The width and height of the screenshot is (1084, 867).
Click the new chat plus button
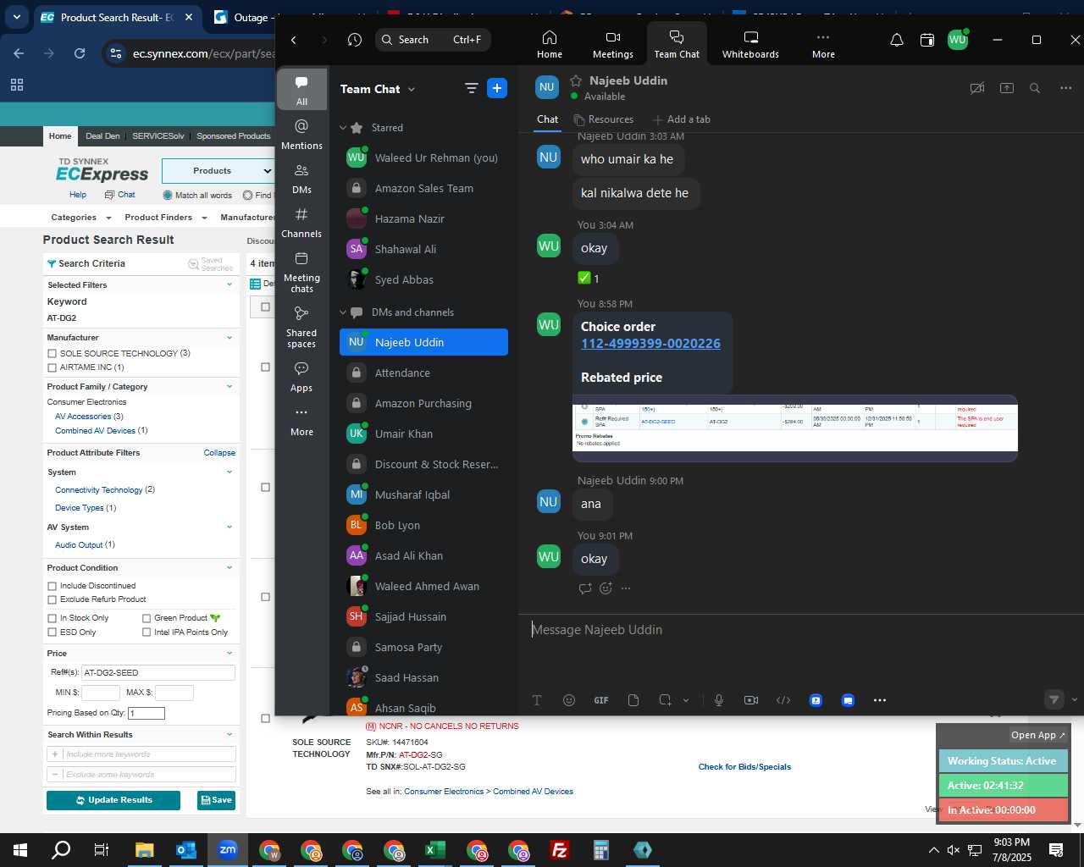click(497, 88)
